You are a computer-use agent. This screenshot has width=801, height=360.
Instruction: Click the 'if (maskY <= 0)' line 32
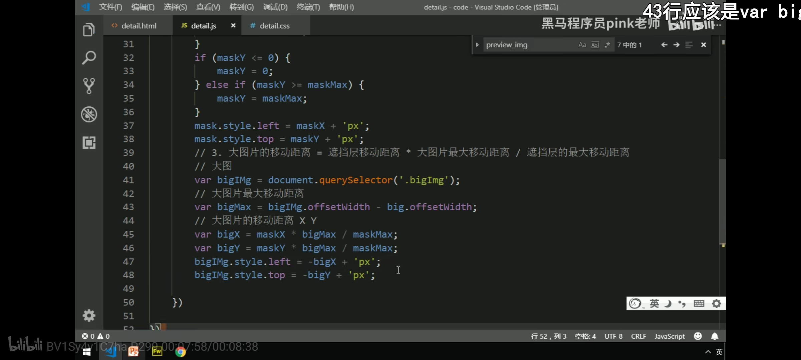click(x=242, y=58)
